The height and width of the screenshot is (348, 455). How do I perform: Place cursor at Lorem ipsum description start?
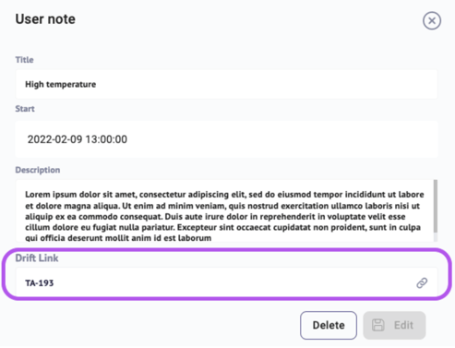tap(26, 195)
